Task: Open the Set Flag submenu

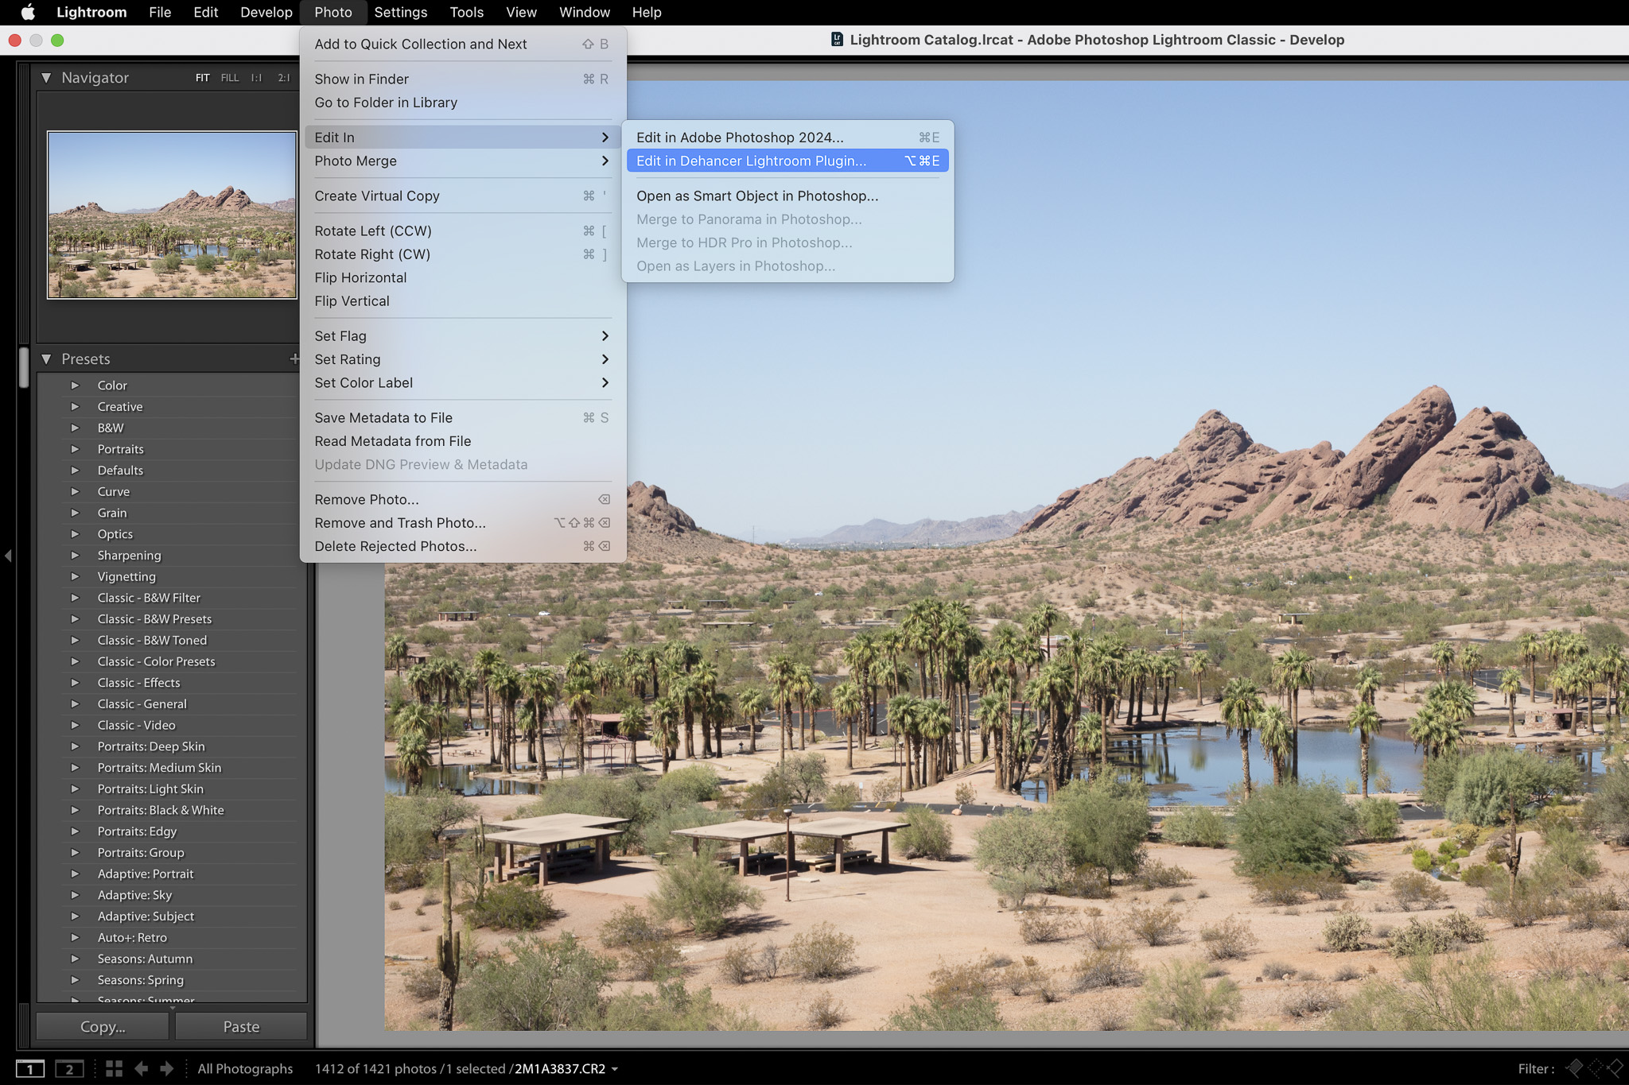Action: [463, 336]
